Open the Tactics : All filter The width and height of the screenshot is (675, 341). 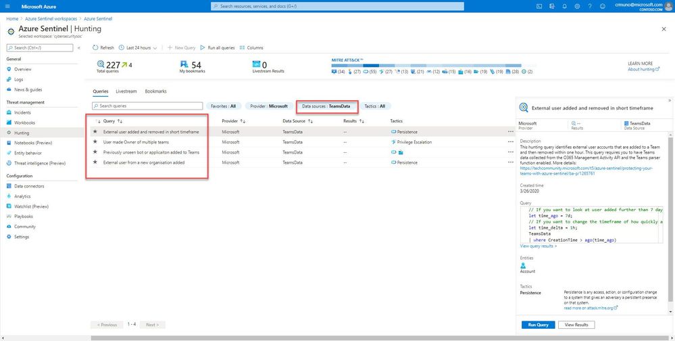coord(374,106)
